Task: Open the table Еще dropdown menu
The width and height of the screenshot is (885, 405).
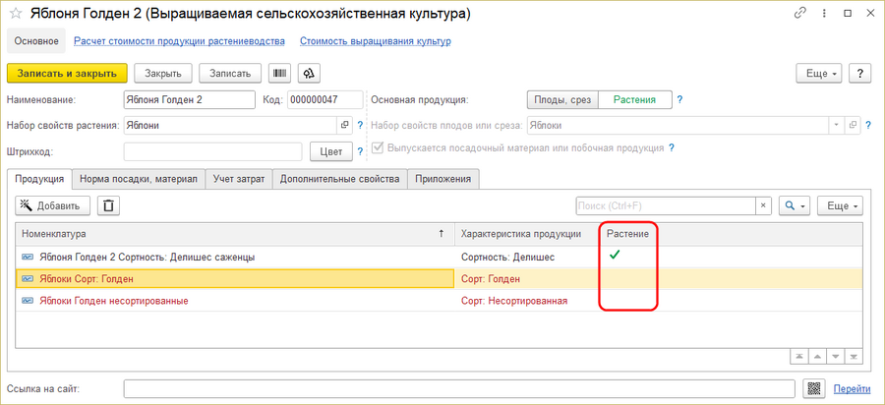Action: pos(840,205)
